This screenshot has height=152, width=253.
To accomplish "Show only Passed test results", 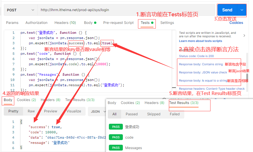I will tap(132, 114).
